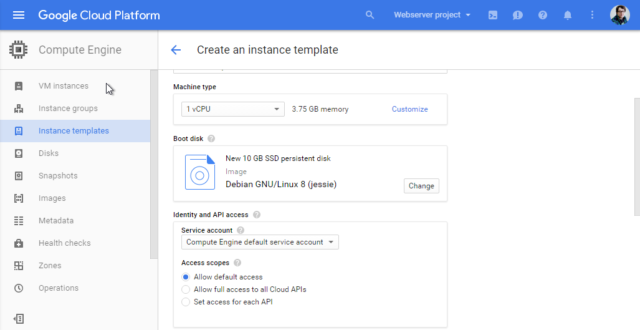
Task: Click the Change boot disk button
Action: point(422,186)
